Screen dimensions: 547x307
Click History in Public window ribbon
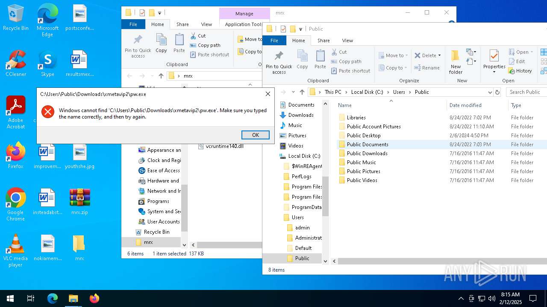[x=520, y=71]
